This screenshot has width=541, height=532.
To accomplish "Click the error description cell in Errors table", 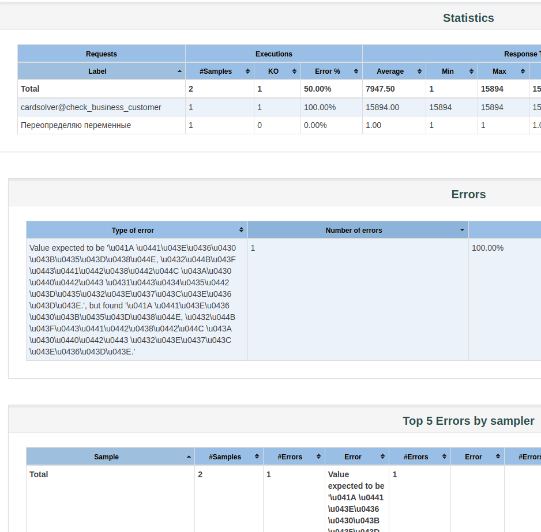I will pyautogui.click(x=133, y=300).
